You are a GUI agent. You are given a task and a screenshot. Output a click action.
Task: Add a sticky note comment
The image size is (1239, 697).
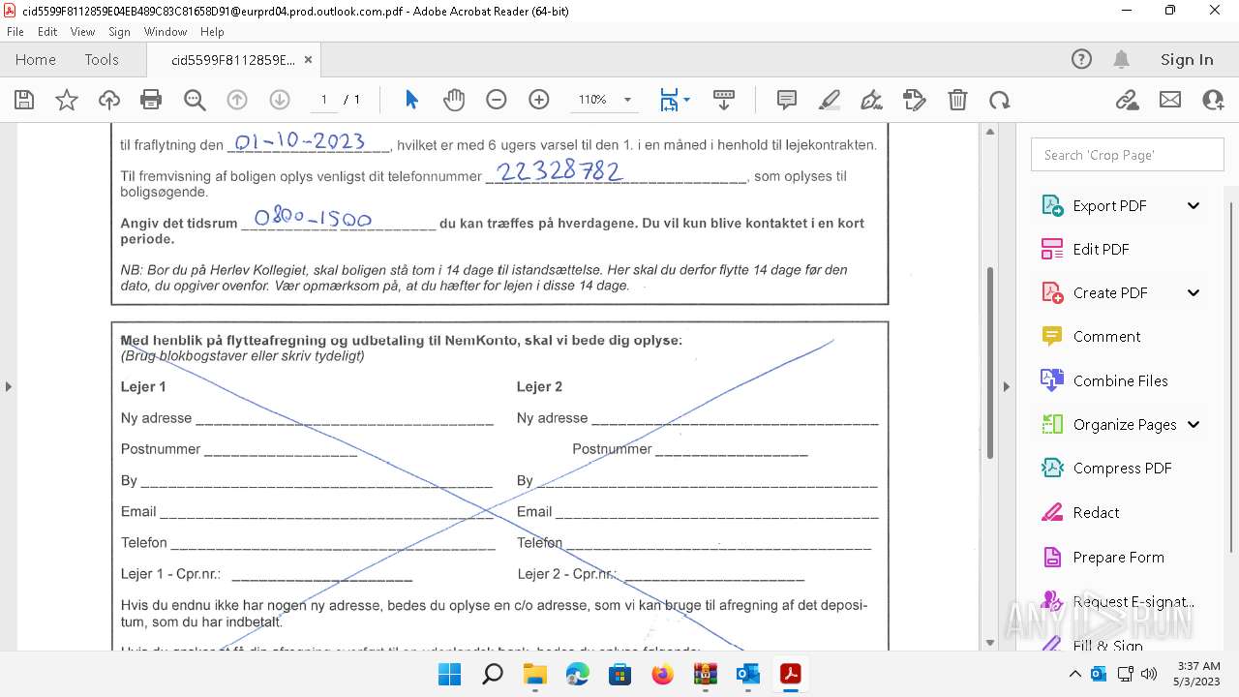pos(787,100)
